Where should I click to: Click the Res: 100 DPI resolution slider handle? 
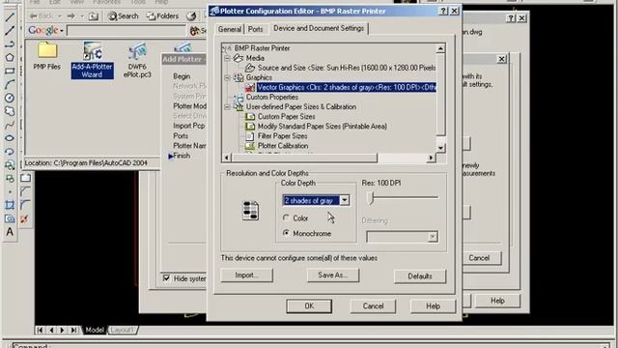(x=370, y=197)
